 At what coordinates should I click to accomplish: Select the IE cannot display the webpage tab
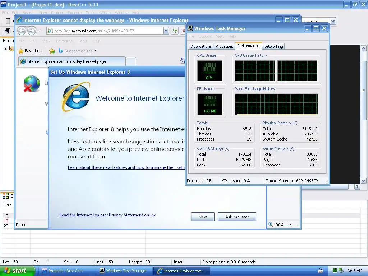pyautogui.click(x=72, y=61)
